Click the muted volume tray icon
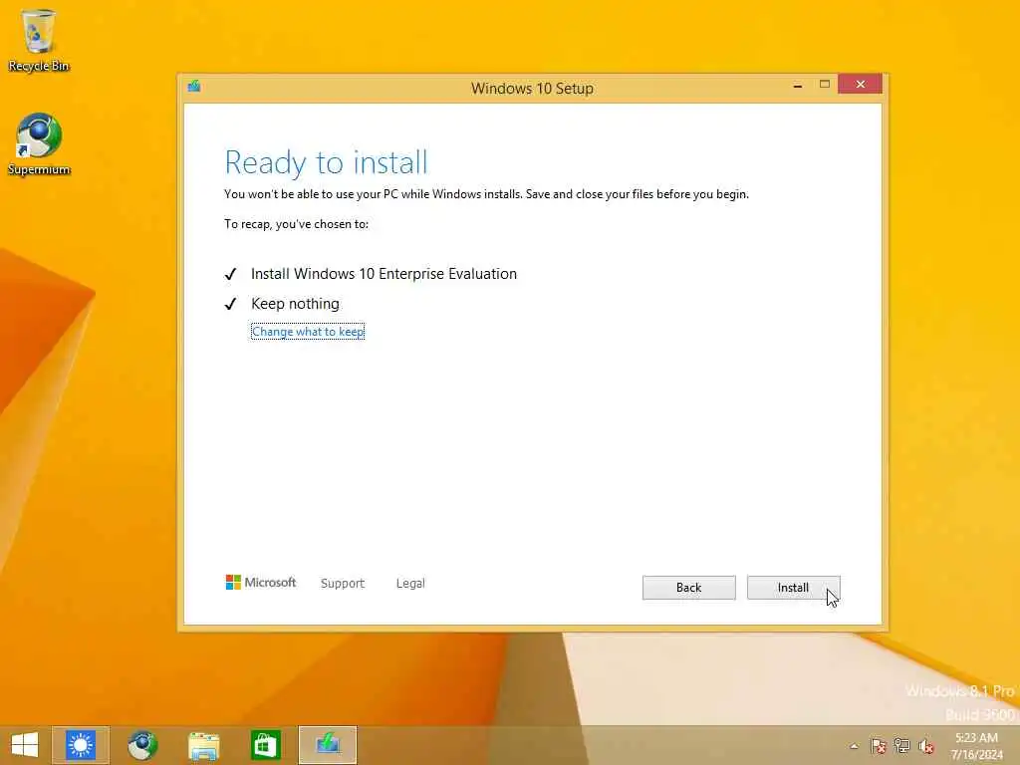 coord(926,745)
